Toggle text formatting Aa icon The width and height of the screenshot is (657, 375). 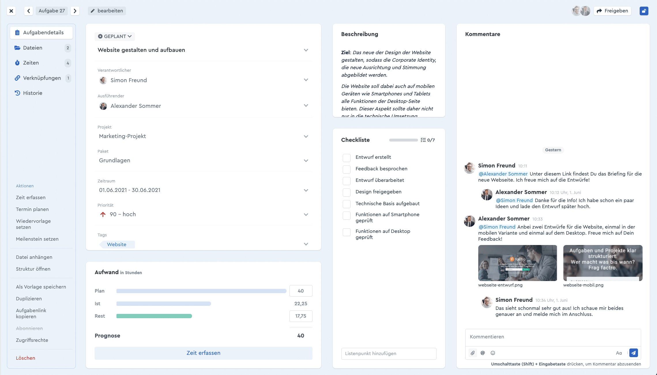click(x=619, y=353)
